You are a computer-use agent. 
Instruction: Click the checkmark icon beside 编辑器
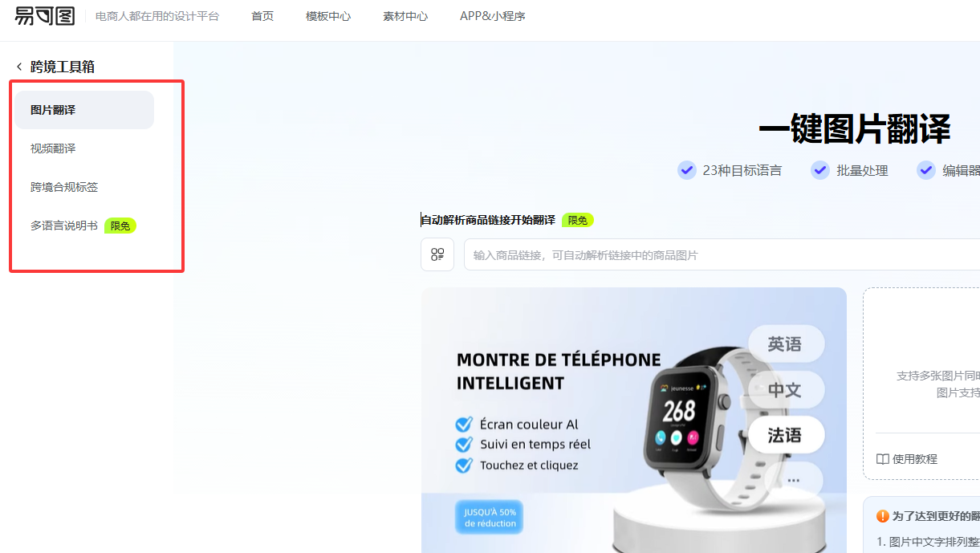926,170
